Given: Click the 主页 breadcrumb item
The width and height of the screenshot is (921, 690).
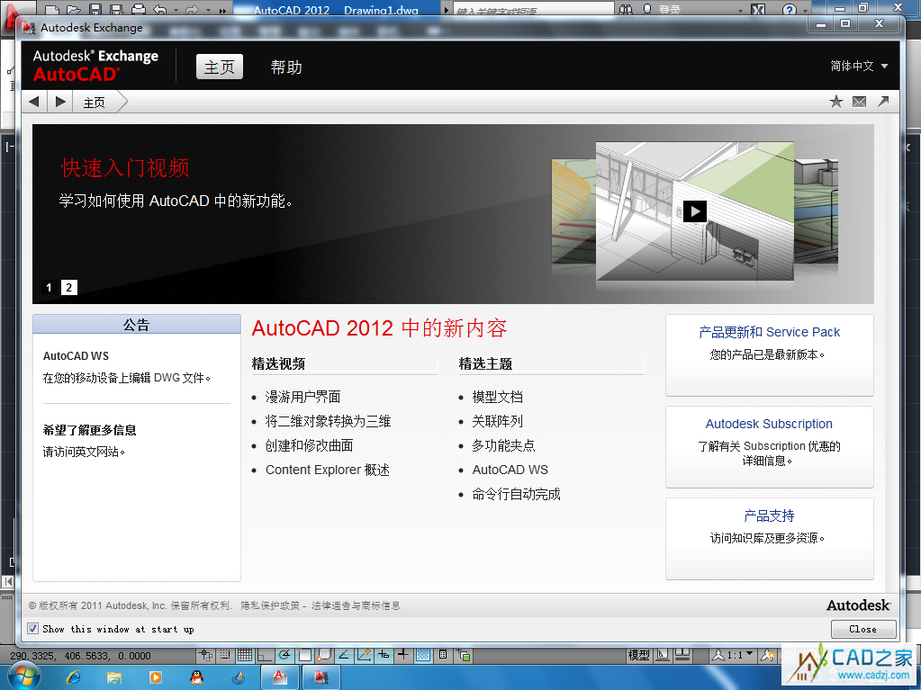Looking at the screenshot, I should point(95,103).
